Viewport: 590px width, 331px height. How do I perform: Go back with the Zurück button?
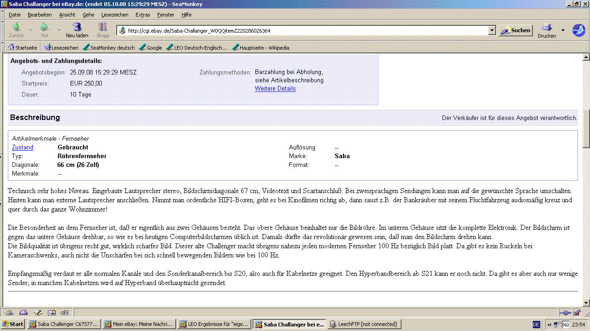pyautogui.click(x=17, y=30)
